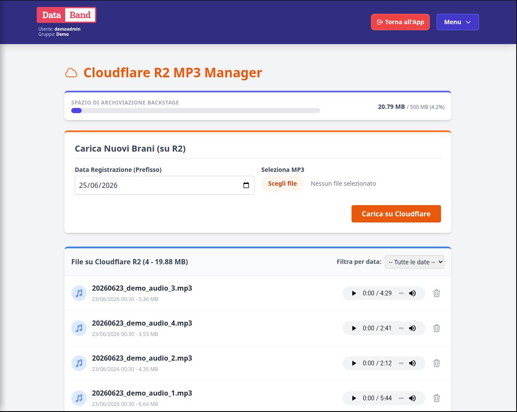Delete 20260623_demo_audio_3.mp3 with trash icon
The image size is (517, 412).
tap(437, 293)
